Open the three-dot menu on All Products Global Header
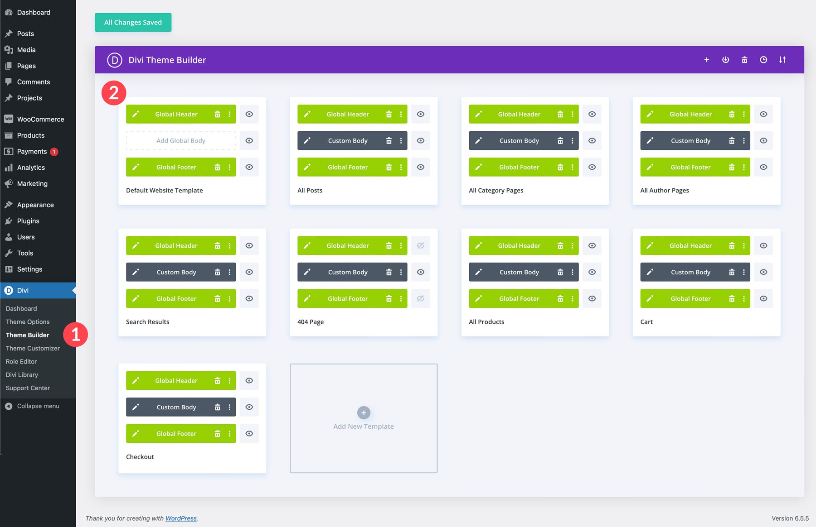The height and width of the screenshot is (527, 816). click(572, 245)
